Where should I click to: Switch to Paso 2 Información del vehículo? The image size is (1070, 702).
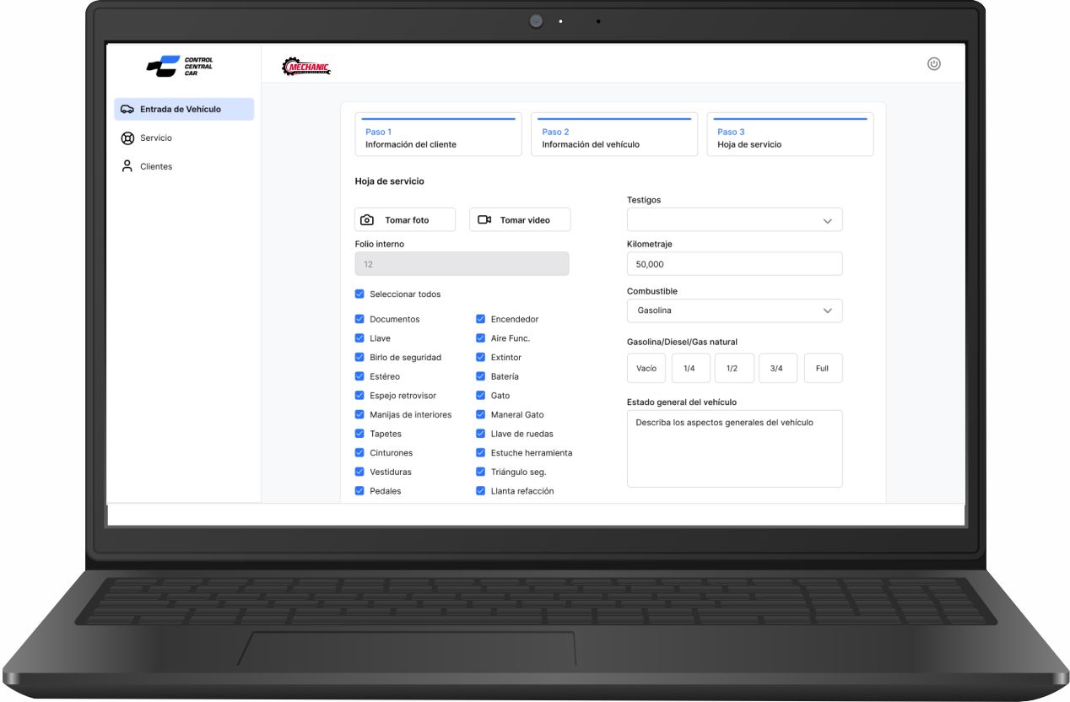tap(613, 135)
